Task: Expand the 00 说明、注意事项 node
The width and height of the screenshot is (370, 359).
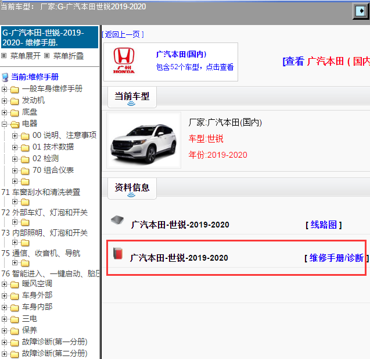Action: pos(15,136)
